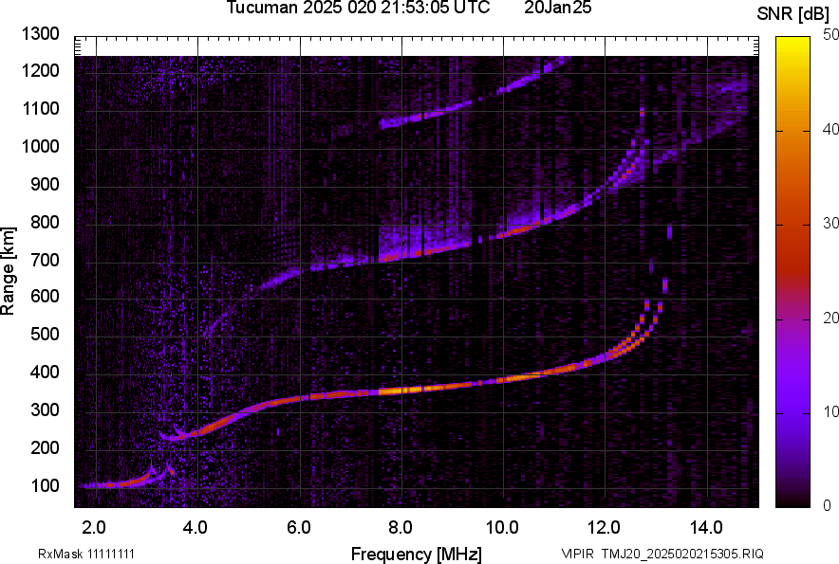This screenshot has height=564, width=839.
Task: Click the range tick label '1100'
Action: point(40,108)
